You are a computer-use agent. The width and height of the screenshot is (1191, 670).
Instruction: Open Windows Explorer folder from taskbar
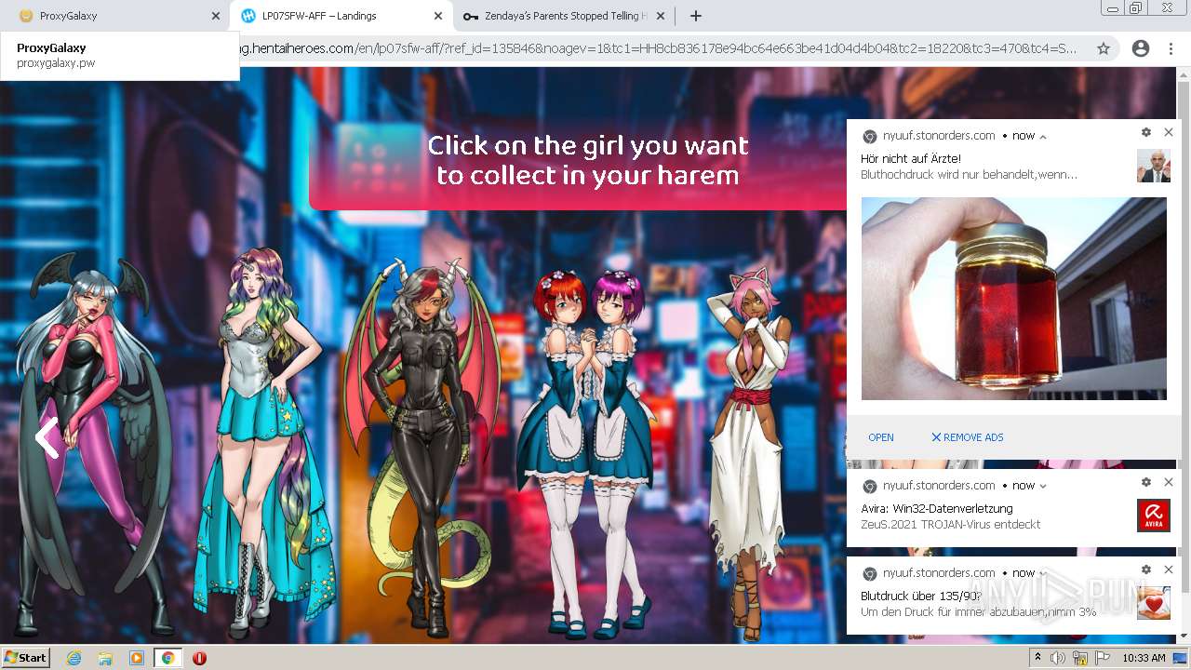click(x=105, y=658)
